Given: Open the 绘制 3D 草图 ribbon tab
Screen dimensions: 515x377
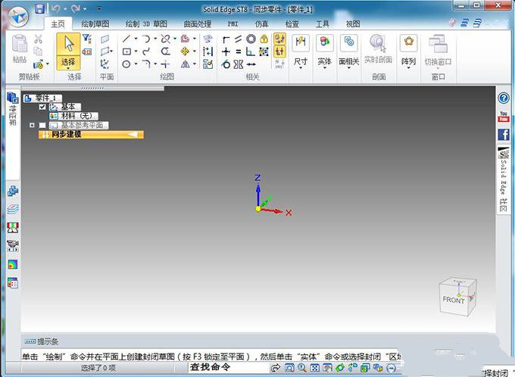Looking at the screenshot, I should [146, 24].
